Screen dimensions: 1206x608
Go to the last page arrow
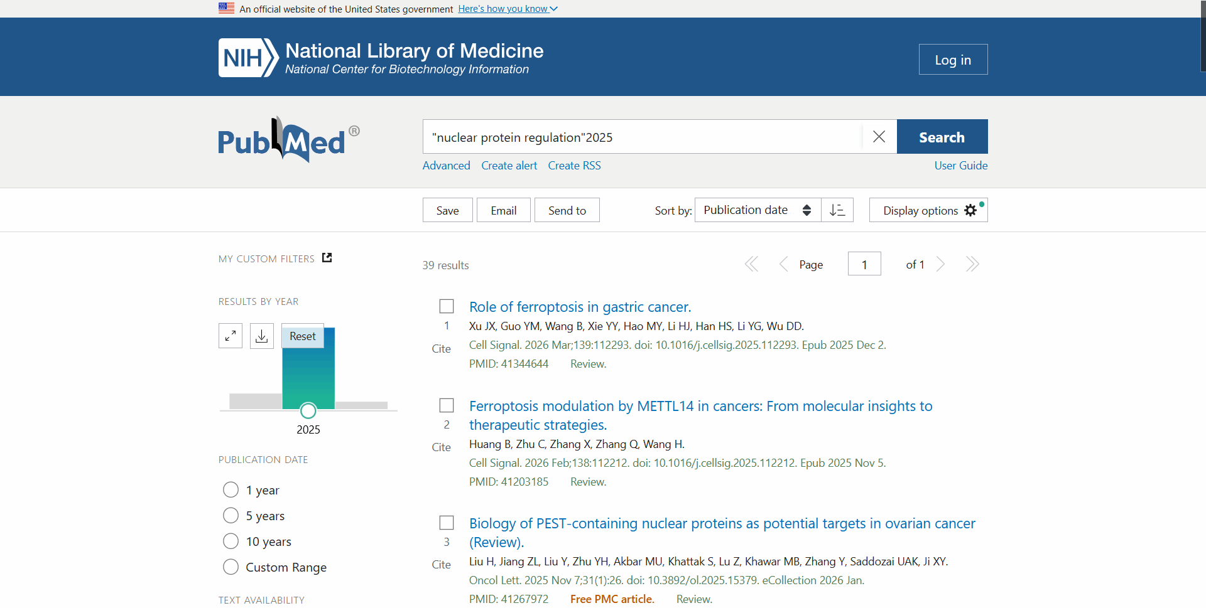click(x=972, y=264)
